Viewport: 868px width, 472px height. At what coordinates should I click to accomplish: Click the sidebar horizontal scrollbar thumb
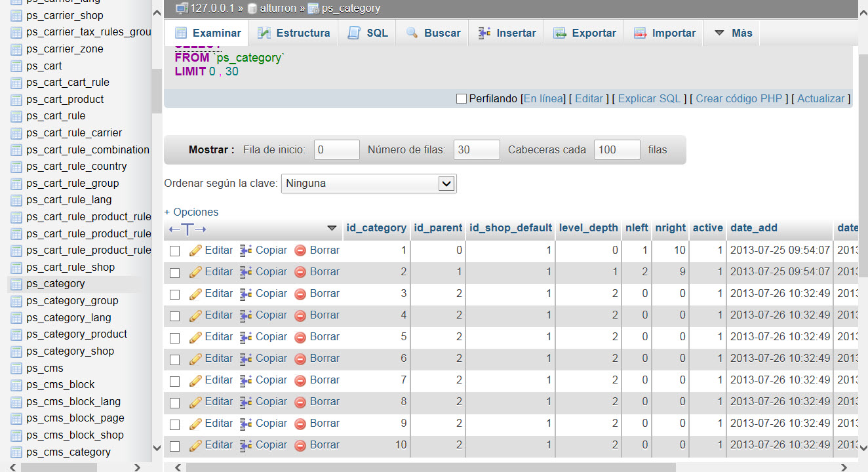coord(59,467)
